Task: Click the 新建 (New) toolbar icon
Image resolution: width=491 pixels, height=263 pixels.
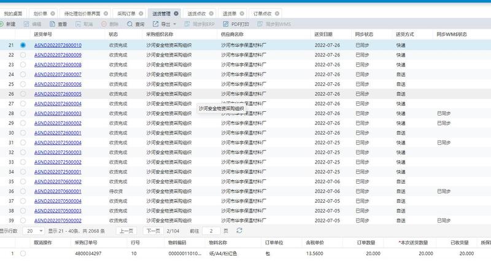Action: [x=2, y=24]
